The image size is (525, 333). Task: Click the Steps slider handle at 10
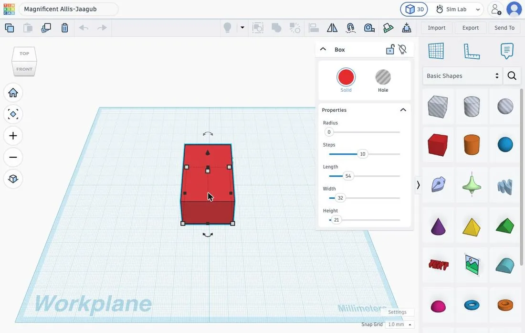363,154
